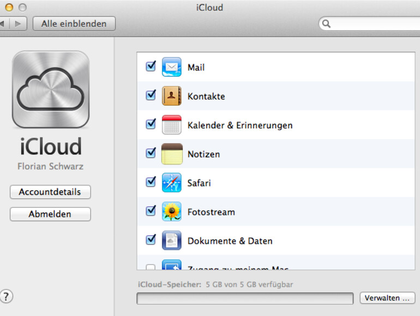420x316 pixels.
Task: Click the iCloud-Speicher storage text
Action: point(215,285)
